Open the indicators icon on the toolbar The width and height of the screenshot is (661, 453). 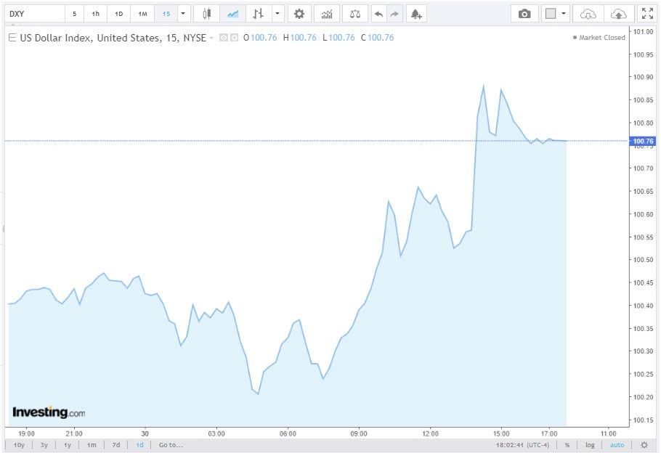click(327, 13)
